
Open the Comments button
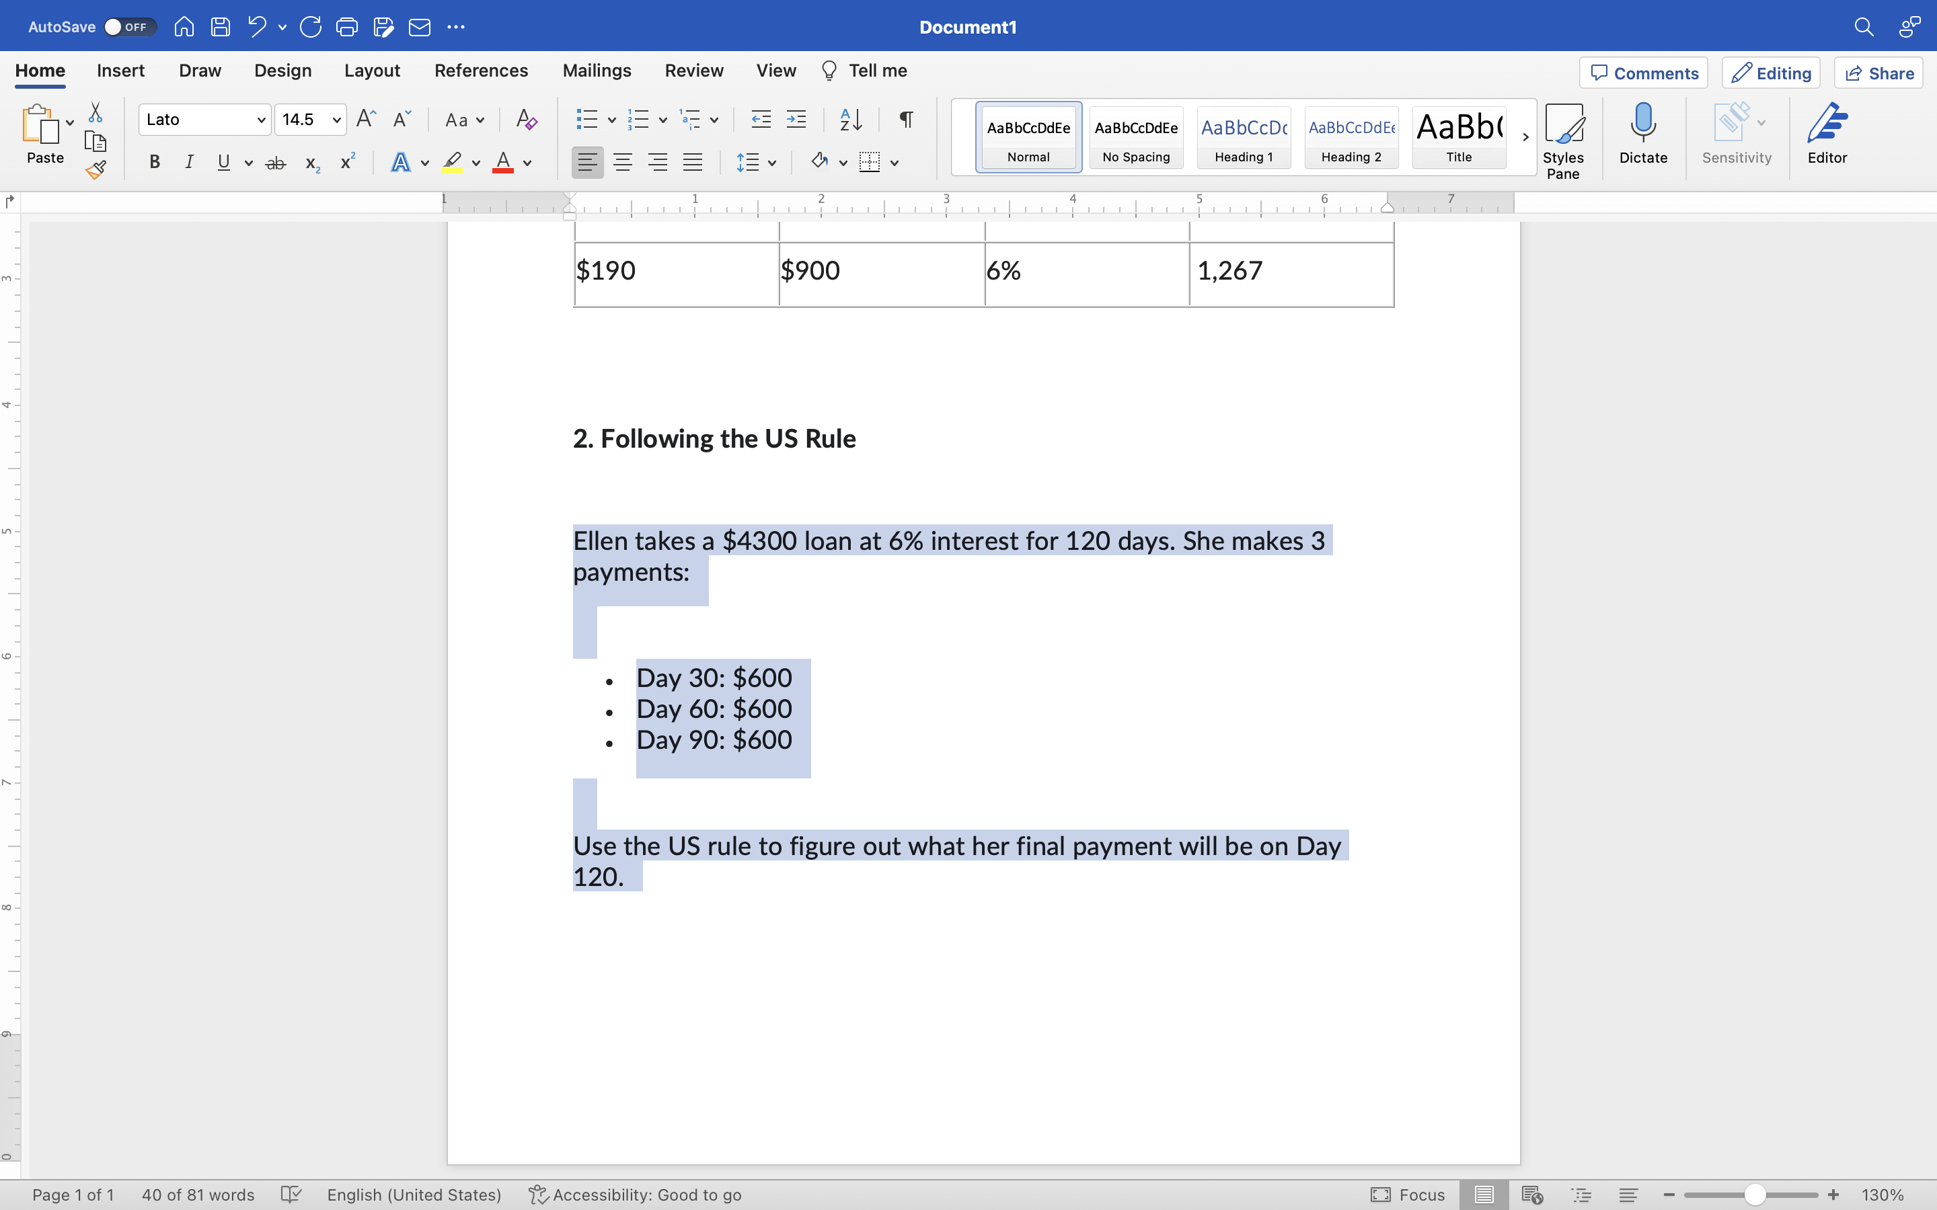coord(1643,73)
